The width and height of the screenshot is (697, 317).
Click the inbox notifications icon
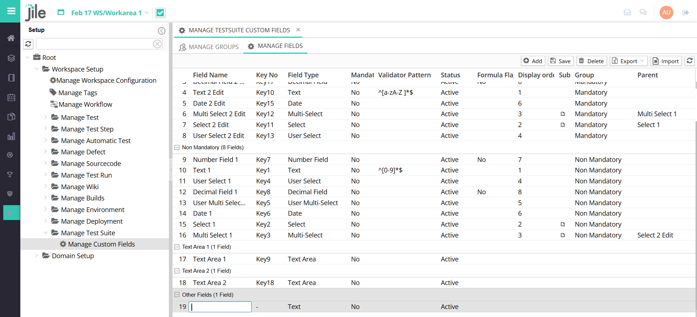pos(627,13)
